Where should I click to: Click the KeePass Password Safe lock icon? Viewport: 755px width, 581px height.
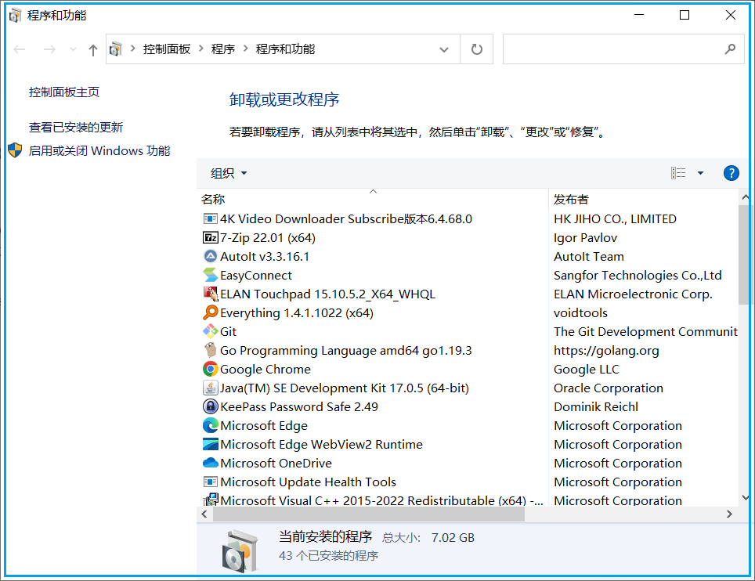209,406
